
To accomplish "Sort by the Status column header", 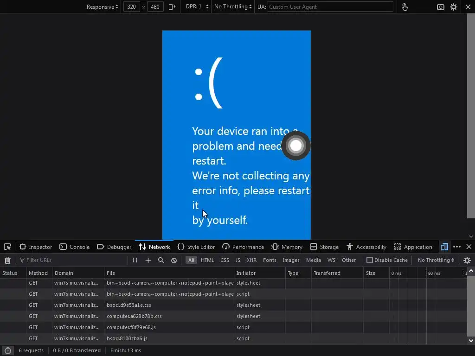I will [13, 273].
